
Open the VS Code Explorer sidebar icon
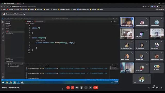(3, 22)
